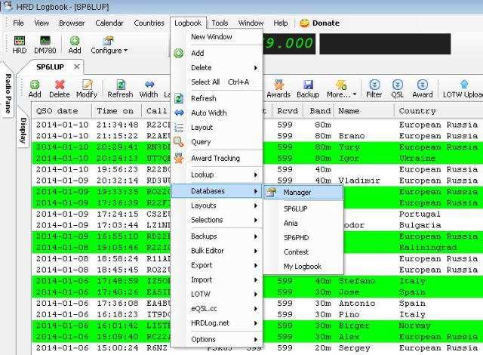Image resolution: width=483 pixels, height=355 pixels.
Task: Sort by the QSO date column header
Action: point(62,110)
